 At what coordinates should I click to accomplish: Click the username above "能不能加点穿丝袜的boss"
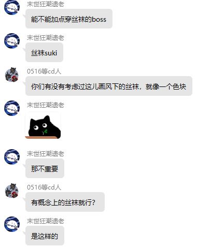tap(46, 4)
